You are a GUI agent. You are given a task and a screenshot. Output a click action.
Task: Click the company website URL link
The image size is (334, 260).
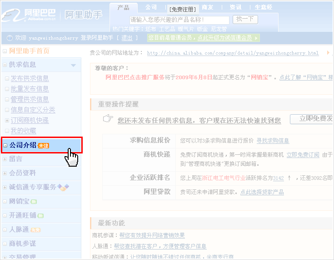[233, 53]
